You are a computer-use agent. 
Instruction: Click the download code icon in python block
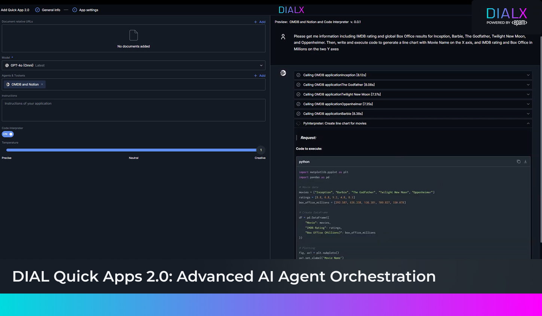tap(525, 162)
